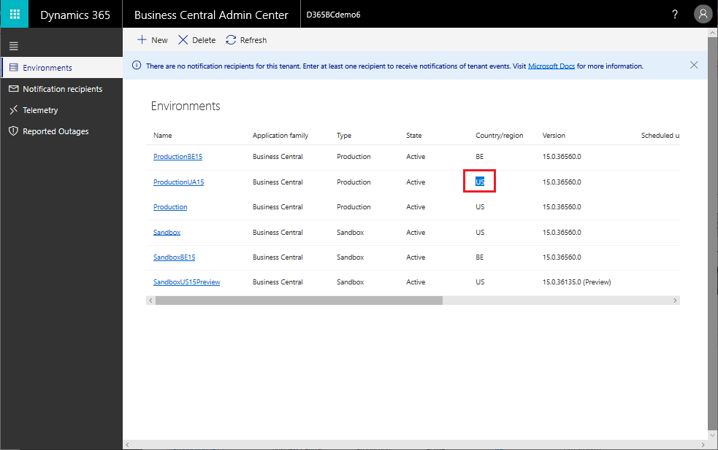Create a New environment
Viewport: 718px width, 450px height.
(x=153, y=40)
